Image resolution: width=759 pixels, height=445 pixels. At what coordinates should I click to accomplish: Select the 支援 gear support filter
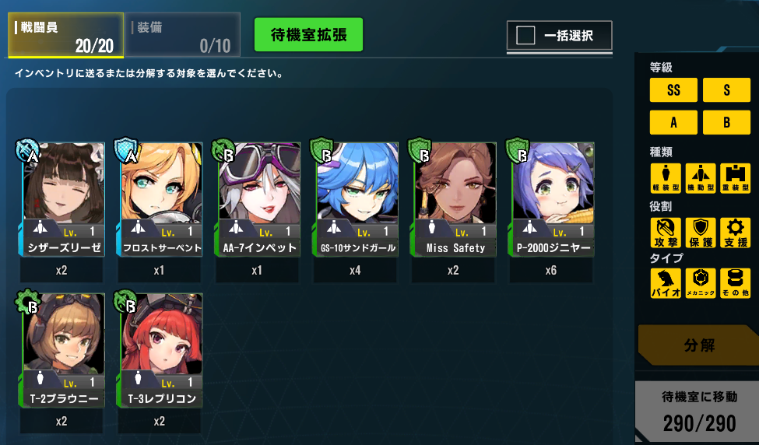tap(736, 232)
